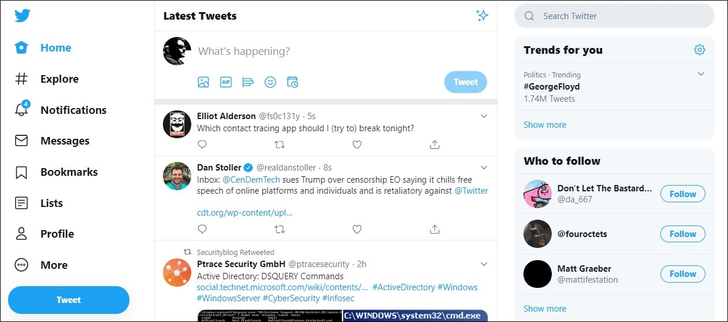
Task: Like Elliot Alderson's tweet
Action: [357, 145]
